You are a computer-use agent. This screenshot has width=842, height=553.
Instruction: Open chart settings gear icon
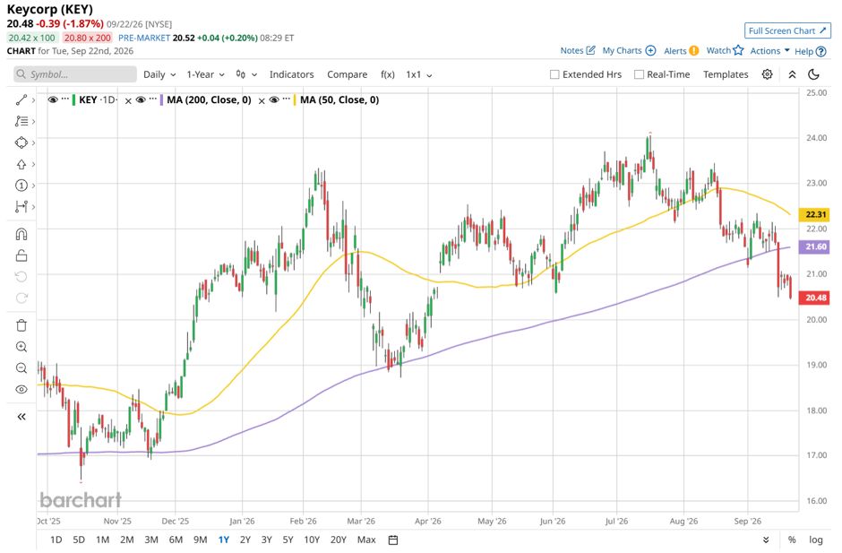(x=768, y=74)
